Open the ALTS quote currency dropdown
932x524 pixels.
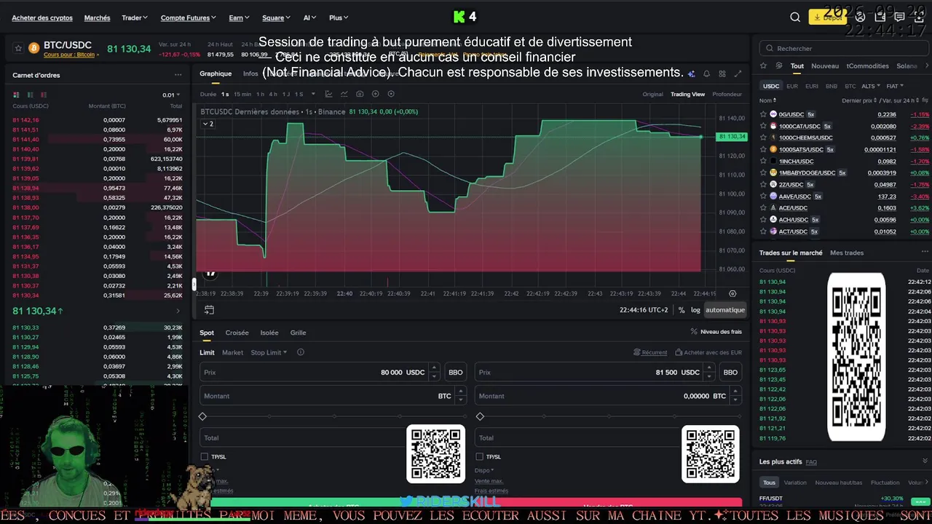pos(871,86)
